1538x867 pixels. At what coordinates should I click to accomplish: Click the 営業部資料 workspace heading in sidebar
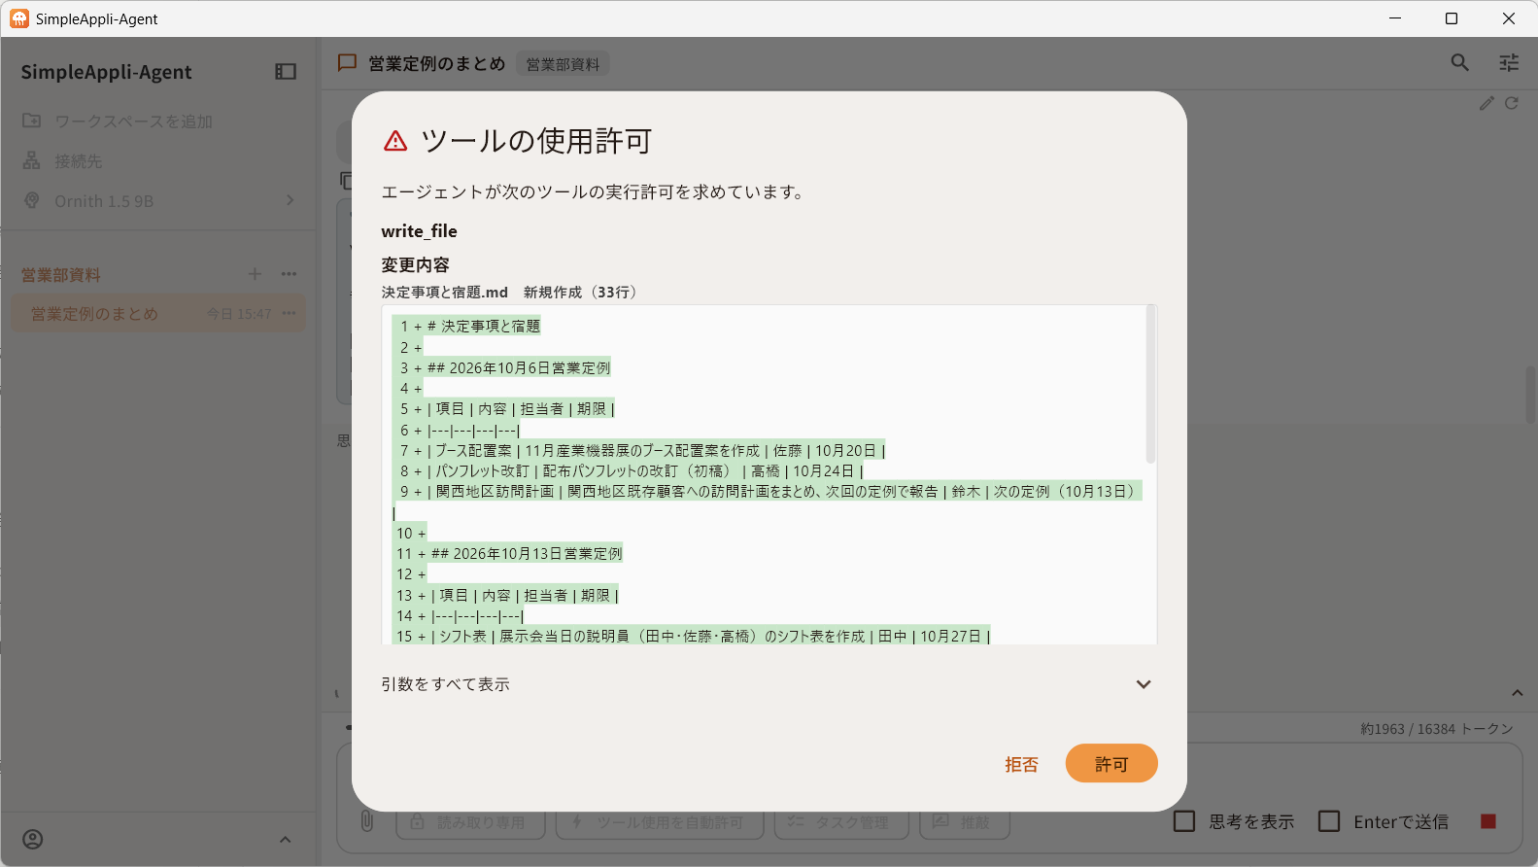pyautogui.click(x=61, y=275)
